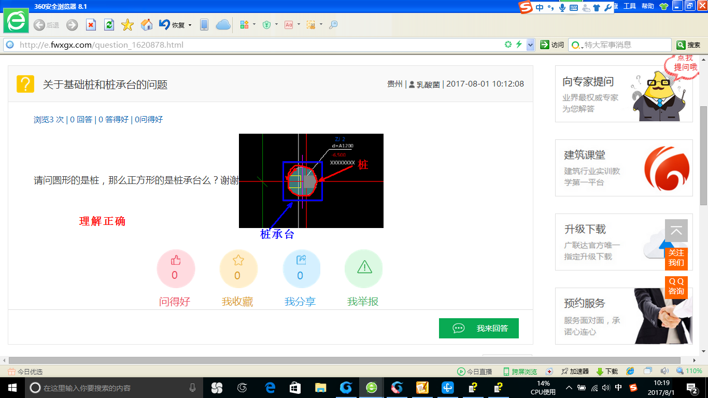
Task: Open the 预约服务 sidebar card
Action: [x=624, y=316]
